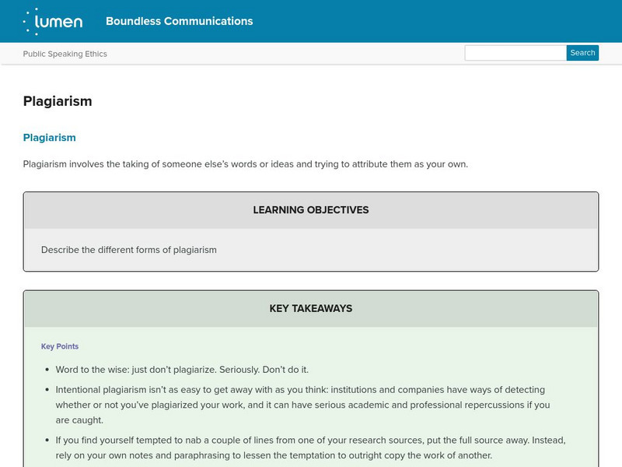Click the purple Key Points label
Image resolution: width=622 pixels, height=467 pixels.
click(x=60, y=346)
